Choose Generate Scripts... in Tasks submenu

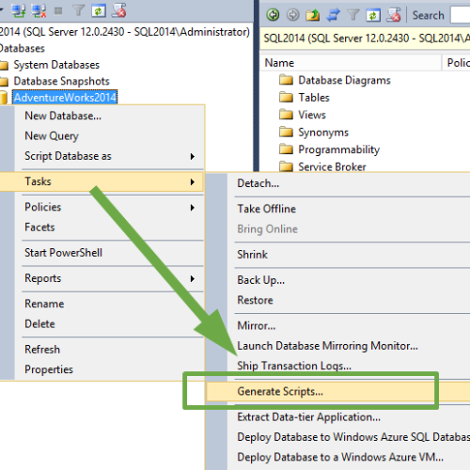[338, 391]
